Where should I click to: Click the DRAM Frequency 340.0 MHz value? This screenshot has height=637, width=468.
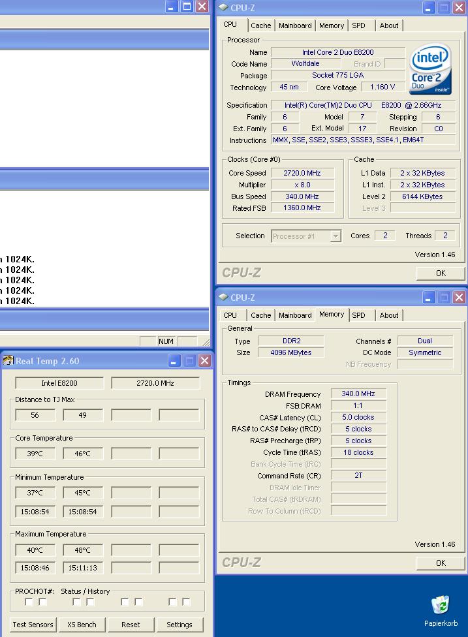[x=358, y=394]
